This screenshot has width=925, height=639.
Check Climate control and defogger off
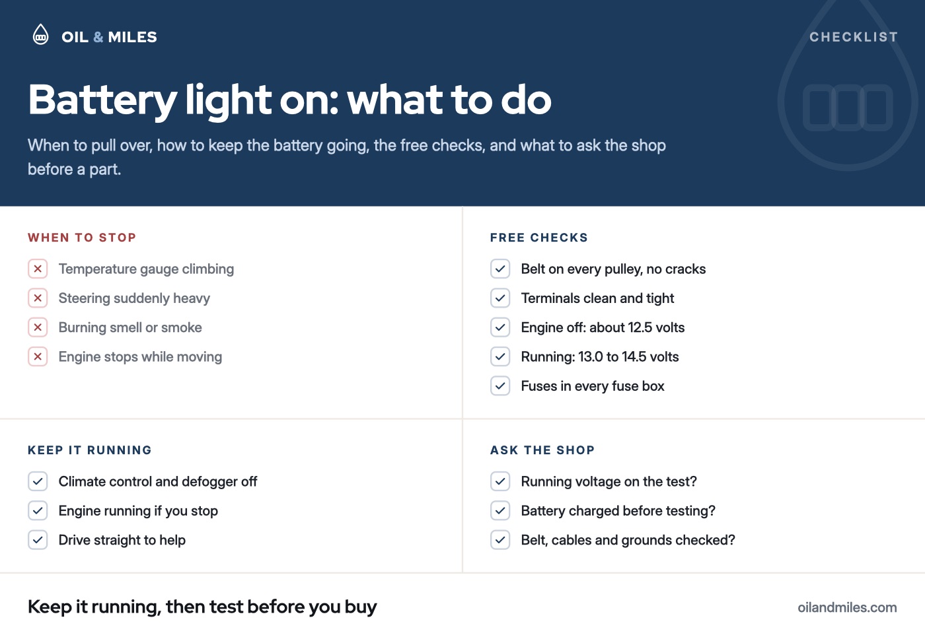[38, 481]
